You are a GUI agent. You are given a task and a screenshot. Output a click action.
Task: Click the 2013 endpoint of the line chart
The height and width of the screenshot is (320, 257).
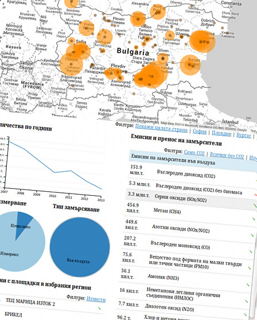101,189
